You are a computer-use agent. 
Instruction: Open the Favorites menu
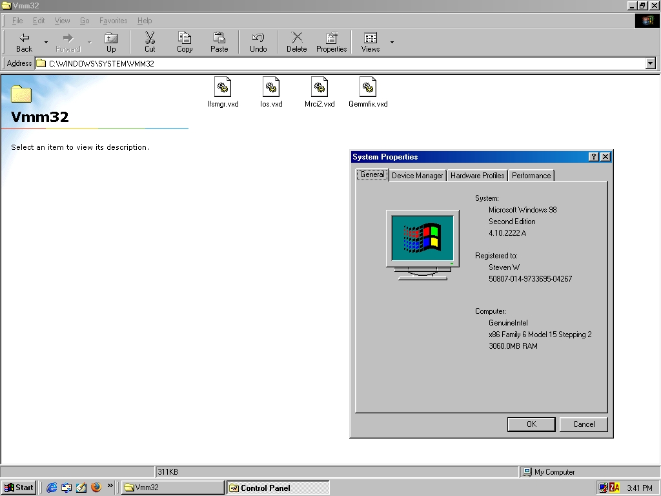pos(113,21)
